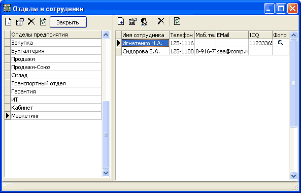
Task: Open department properties icon in left toolbar
Action: coord(20,22)
